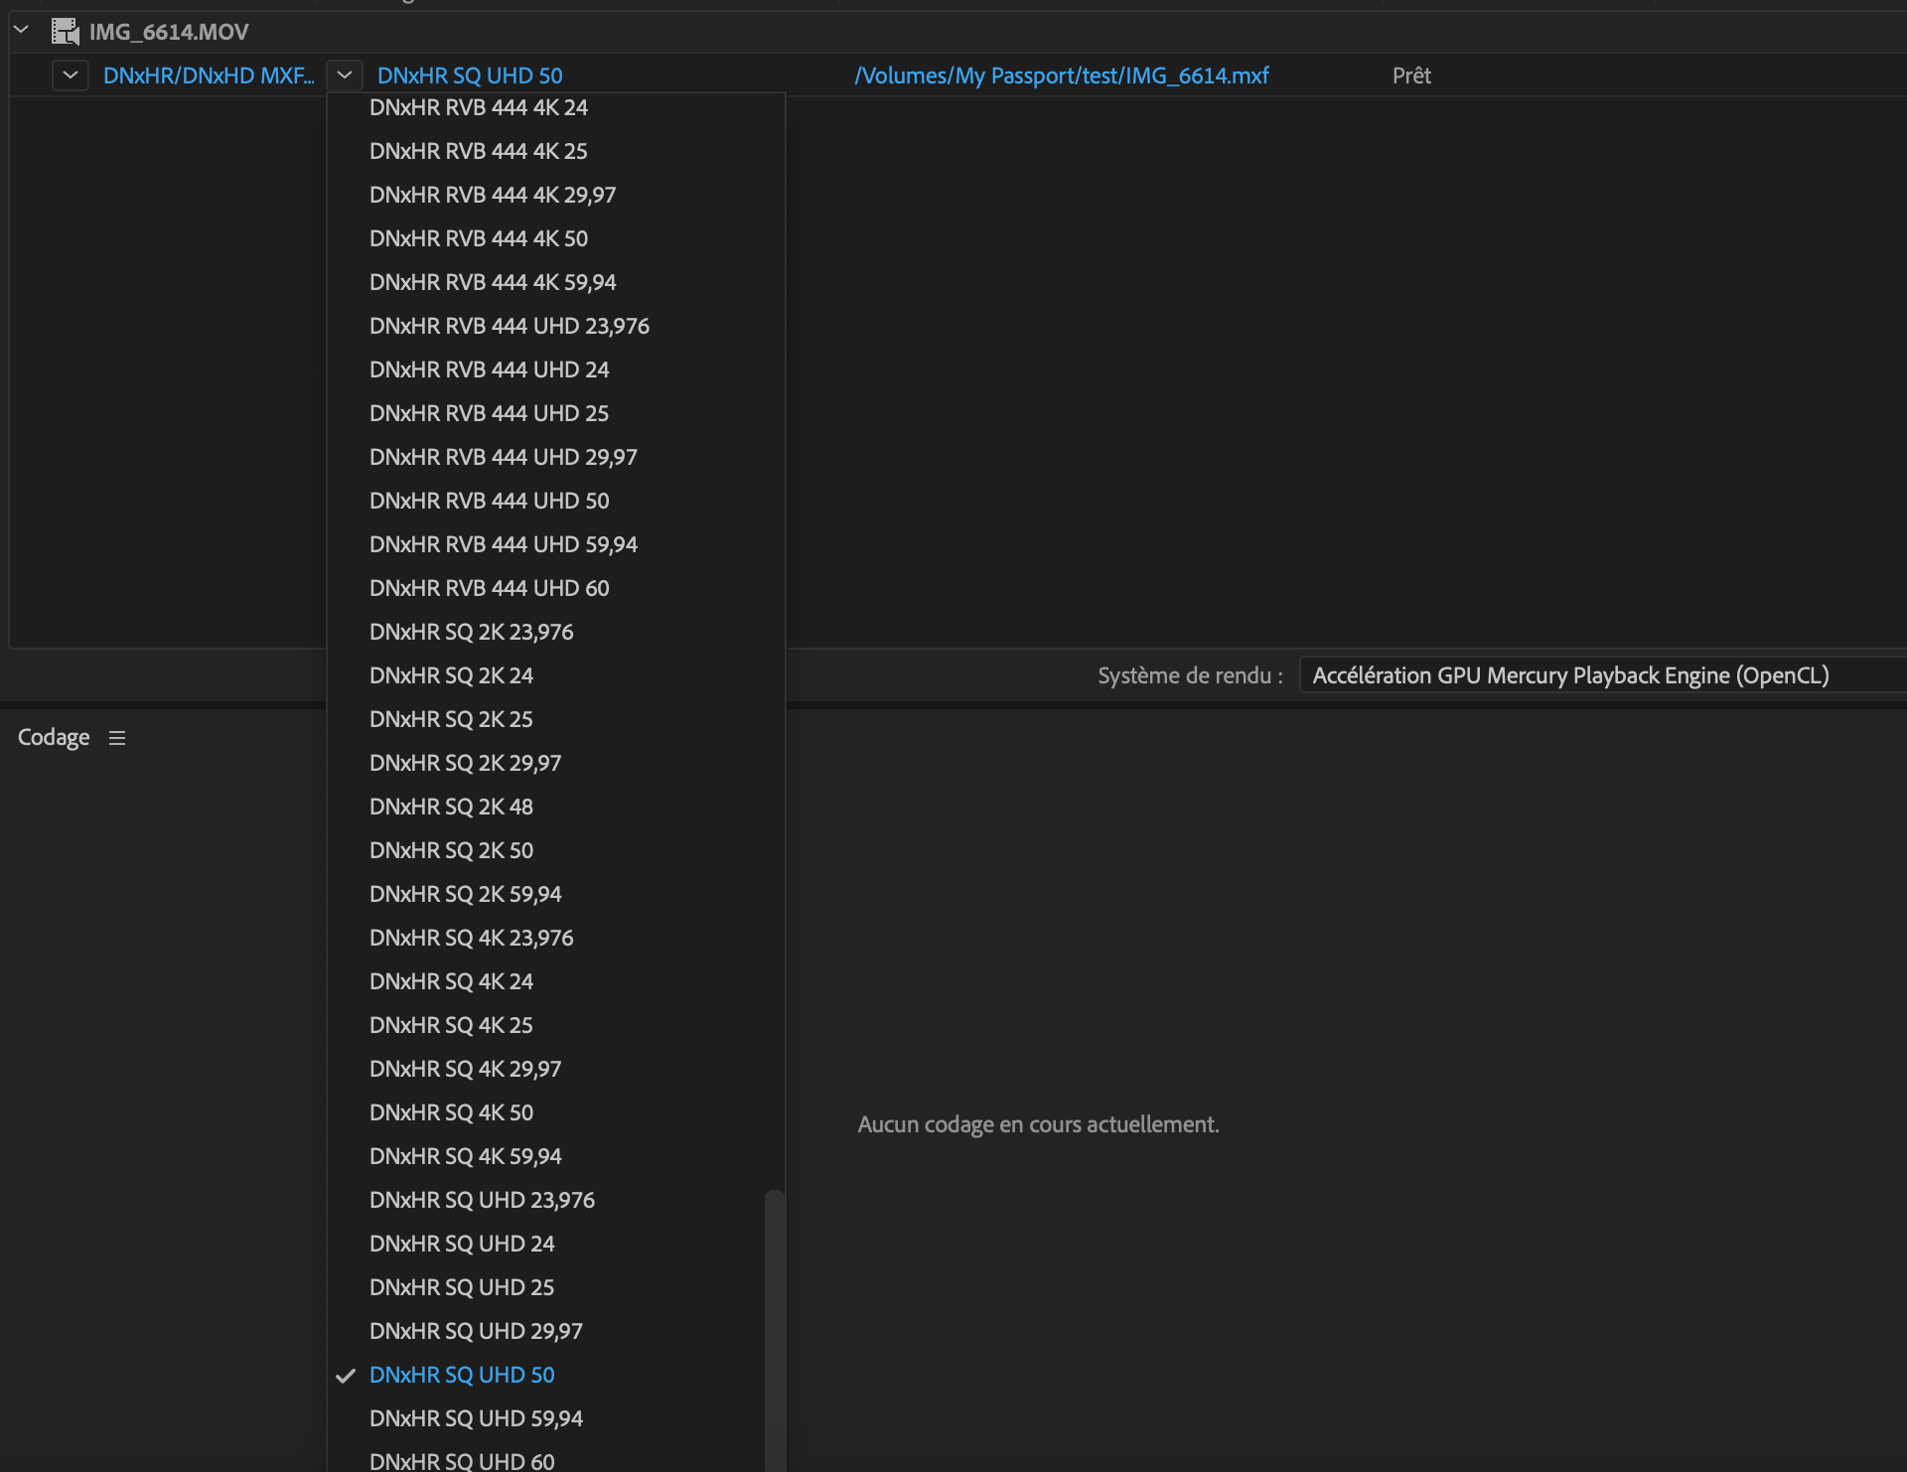
Task: Pick DNxHR RVB 444 UHD 60 preset
Action: (x=489, y=588)
